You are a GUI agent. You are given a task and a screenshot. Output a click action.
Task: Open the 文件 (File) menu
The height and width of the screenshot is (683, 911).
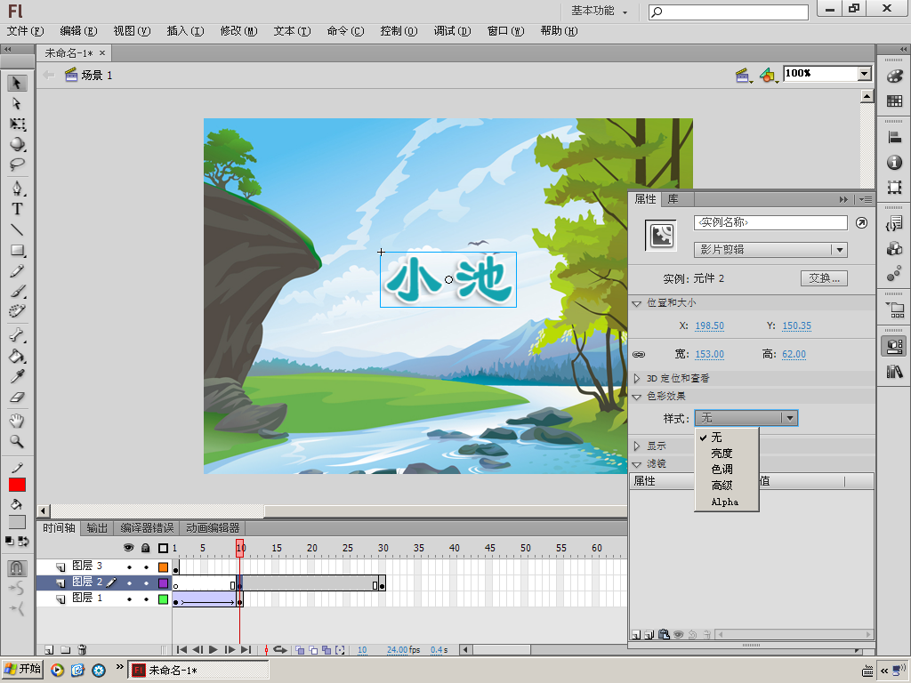(25, 31)
